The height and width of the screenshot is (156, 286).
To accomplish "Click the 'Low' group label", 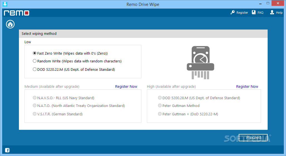I will click(x=28, y=42).
